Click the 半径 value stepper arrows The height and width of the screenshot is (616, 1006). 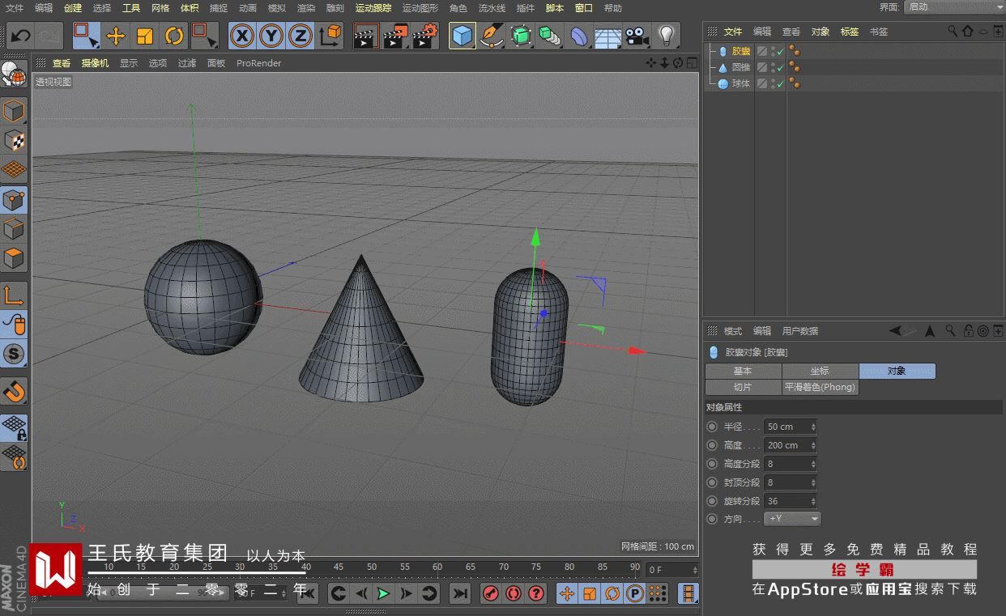813,427
